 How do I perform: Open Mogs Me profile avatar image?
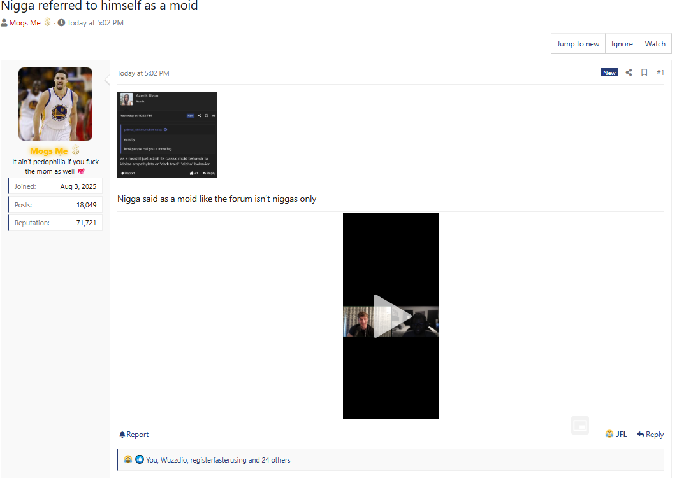(55, 104)
